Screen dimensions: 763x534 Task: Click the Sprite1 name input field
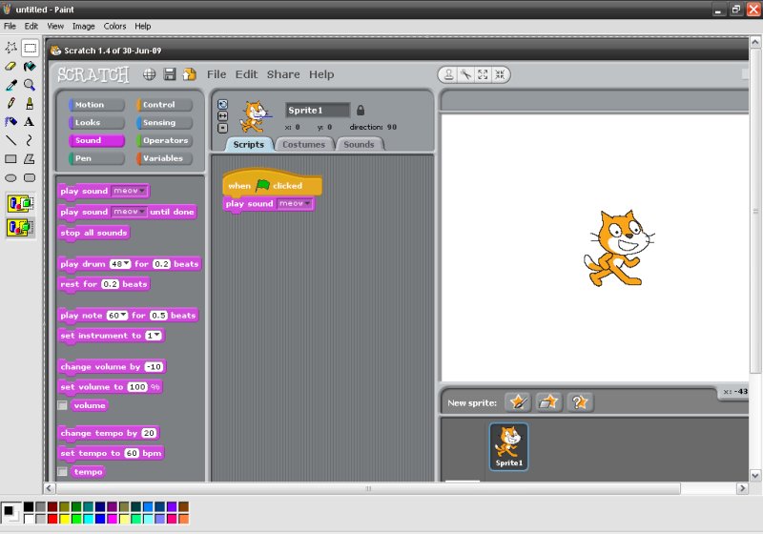[318, 111]
